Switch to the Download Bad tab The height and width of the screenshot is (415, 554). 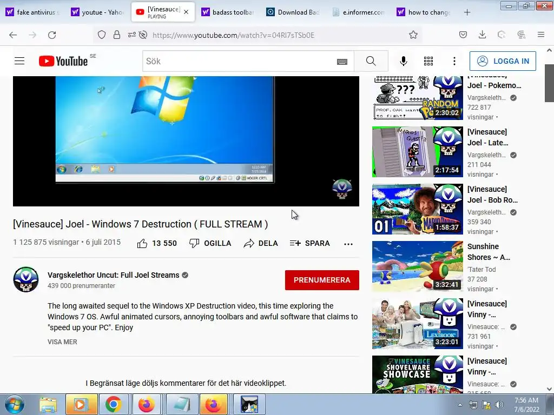[x=293, y=12]
